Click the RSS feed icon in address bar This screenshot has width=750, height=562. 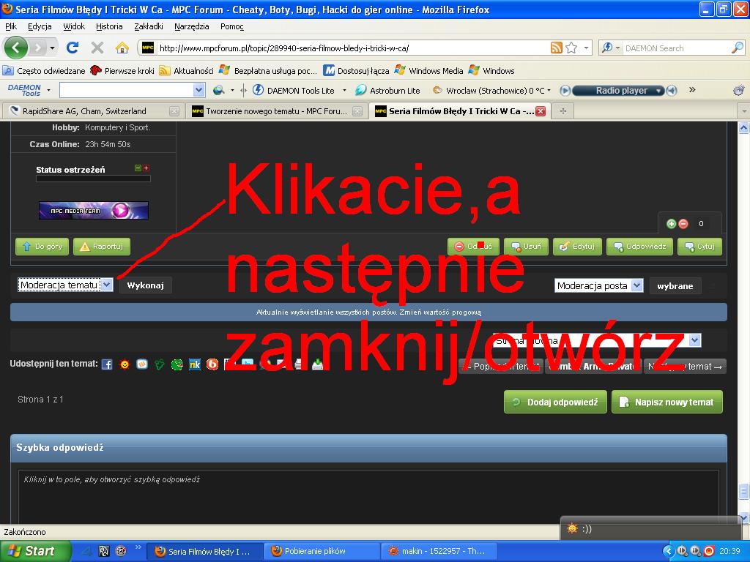pos(557,48)
